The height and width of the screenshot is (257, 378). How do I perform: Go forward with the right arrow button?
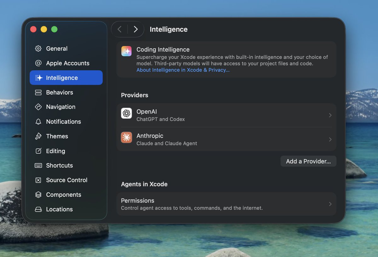pyautogui.click(x=136, y=29)
